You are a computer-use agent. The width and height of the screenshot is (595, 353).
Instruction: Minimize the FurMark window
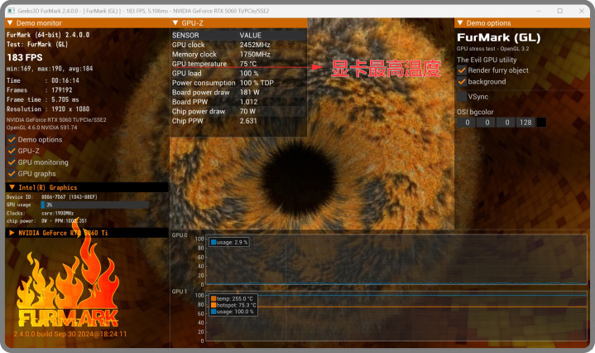coord(539,11)
